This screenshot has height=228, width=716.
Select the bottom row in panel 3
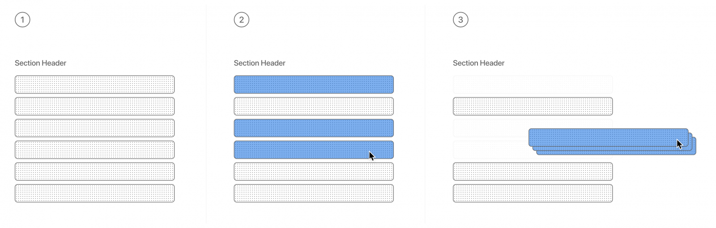point(533,193)
